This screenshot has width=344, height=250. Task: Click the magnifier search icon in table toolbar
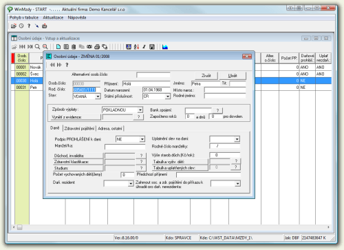[x=37, y=47]
